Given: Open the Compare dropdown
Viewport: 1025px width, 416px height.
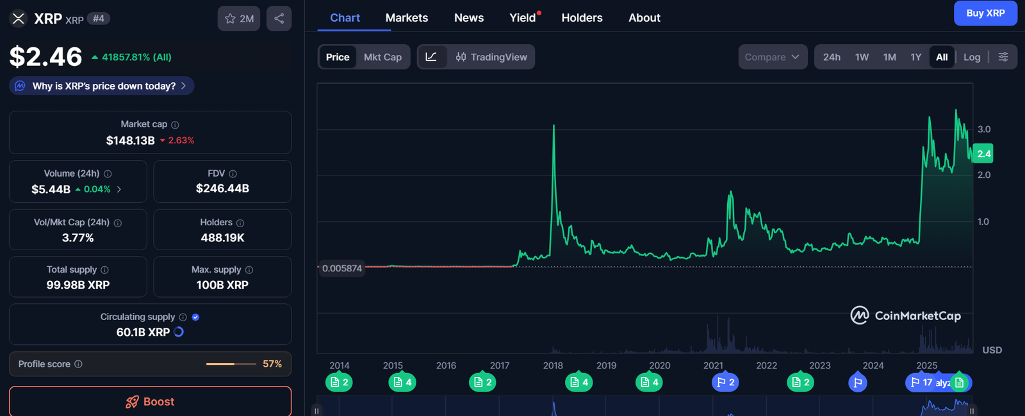Looking at the screenshot, I should pyautogui.click(x=771, y=57).
